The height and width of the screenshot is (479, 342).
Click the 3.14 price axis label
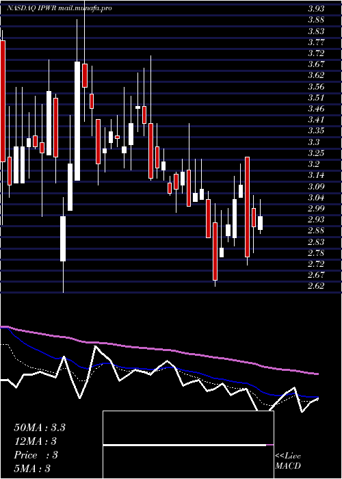point(316,175)
